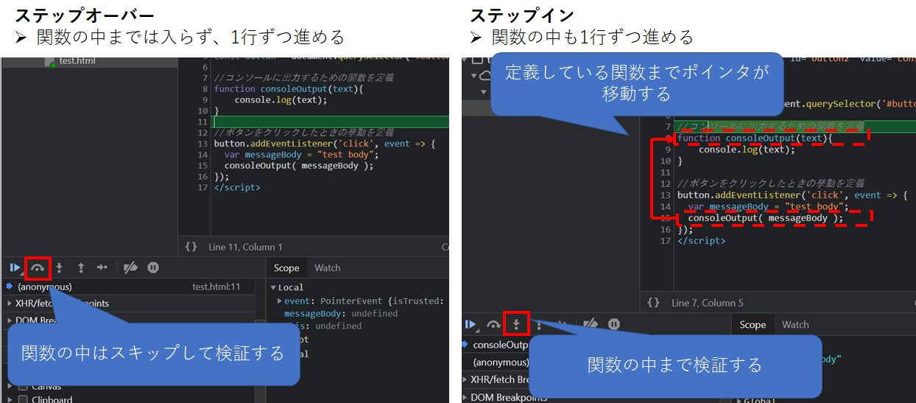Viewport: 916px width, 403px height.
Task: Click the 'Line 11, Column 1' status text
Action: pyautogui.click(x=245, y=247)
